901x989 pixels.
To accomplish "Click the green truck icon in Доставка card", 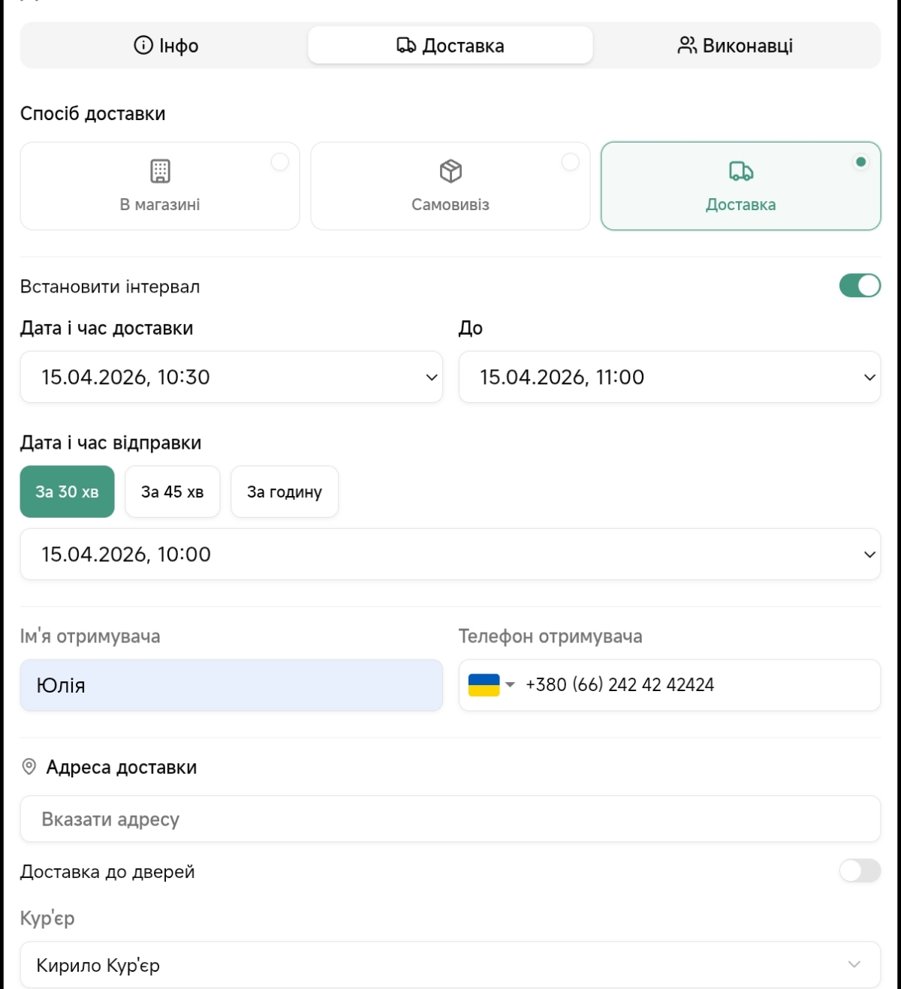I will pos(740,171).
